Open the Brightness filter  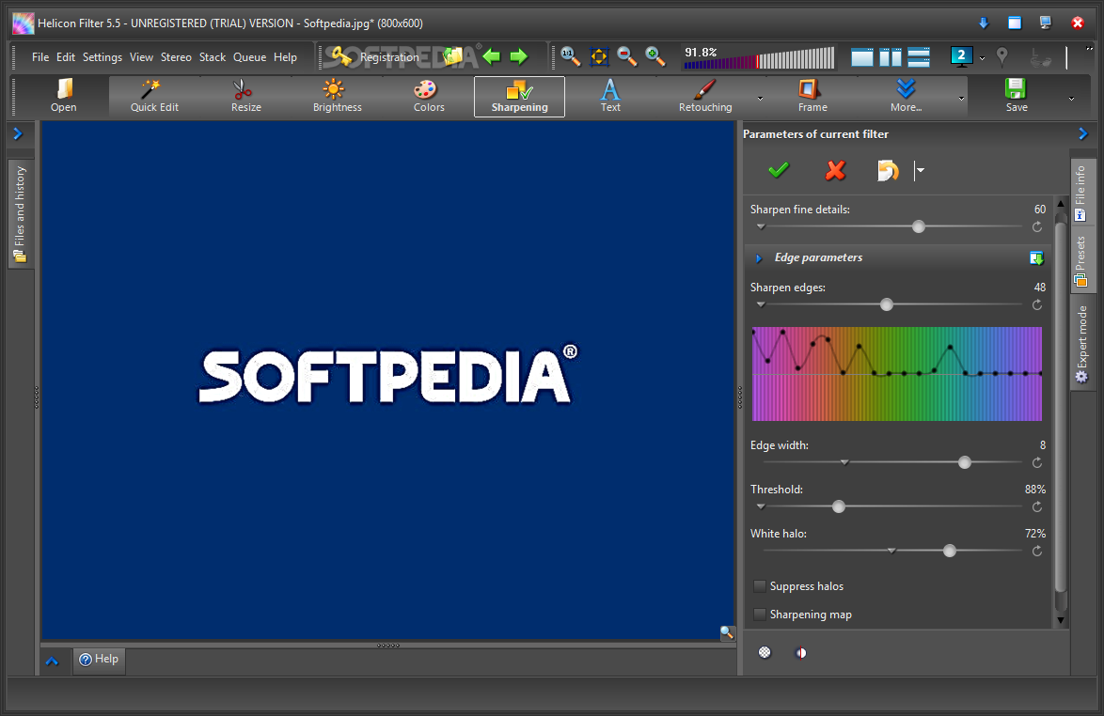(337, 96)
